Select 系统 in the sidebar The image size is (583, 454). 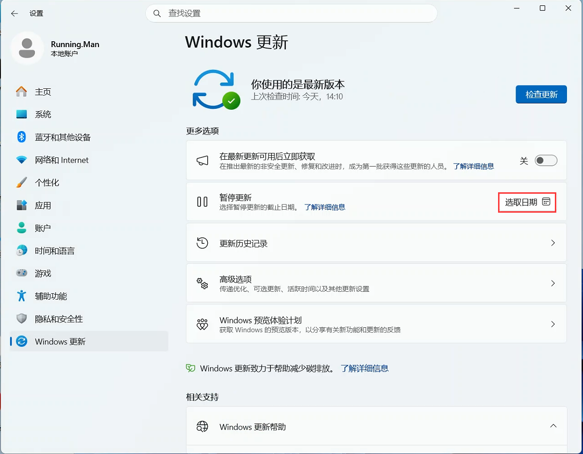click(89, 115)
